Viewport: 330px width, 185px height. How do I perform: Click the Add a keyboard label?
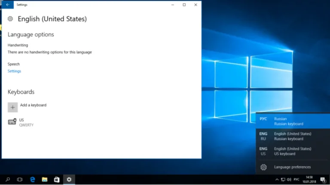[x=33, y=105]
